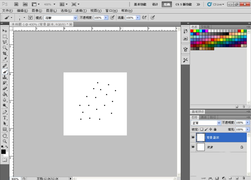Reset default foreground and background colors
251x180 pixels.
click(x=3, y=147)
